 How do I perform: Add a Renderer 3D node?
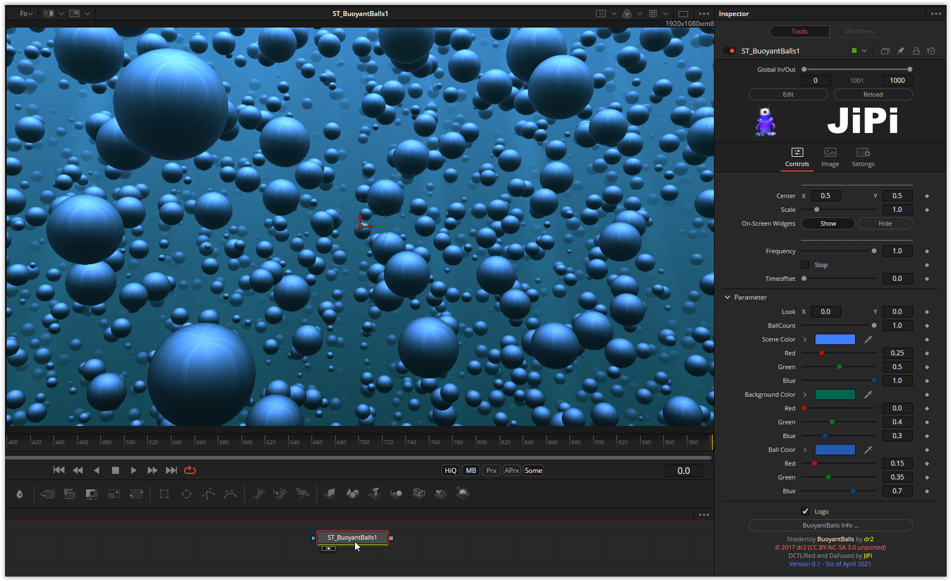coord(463,493)
